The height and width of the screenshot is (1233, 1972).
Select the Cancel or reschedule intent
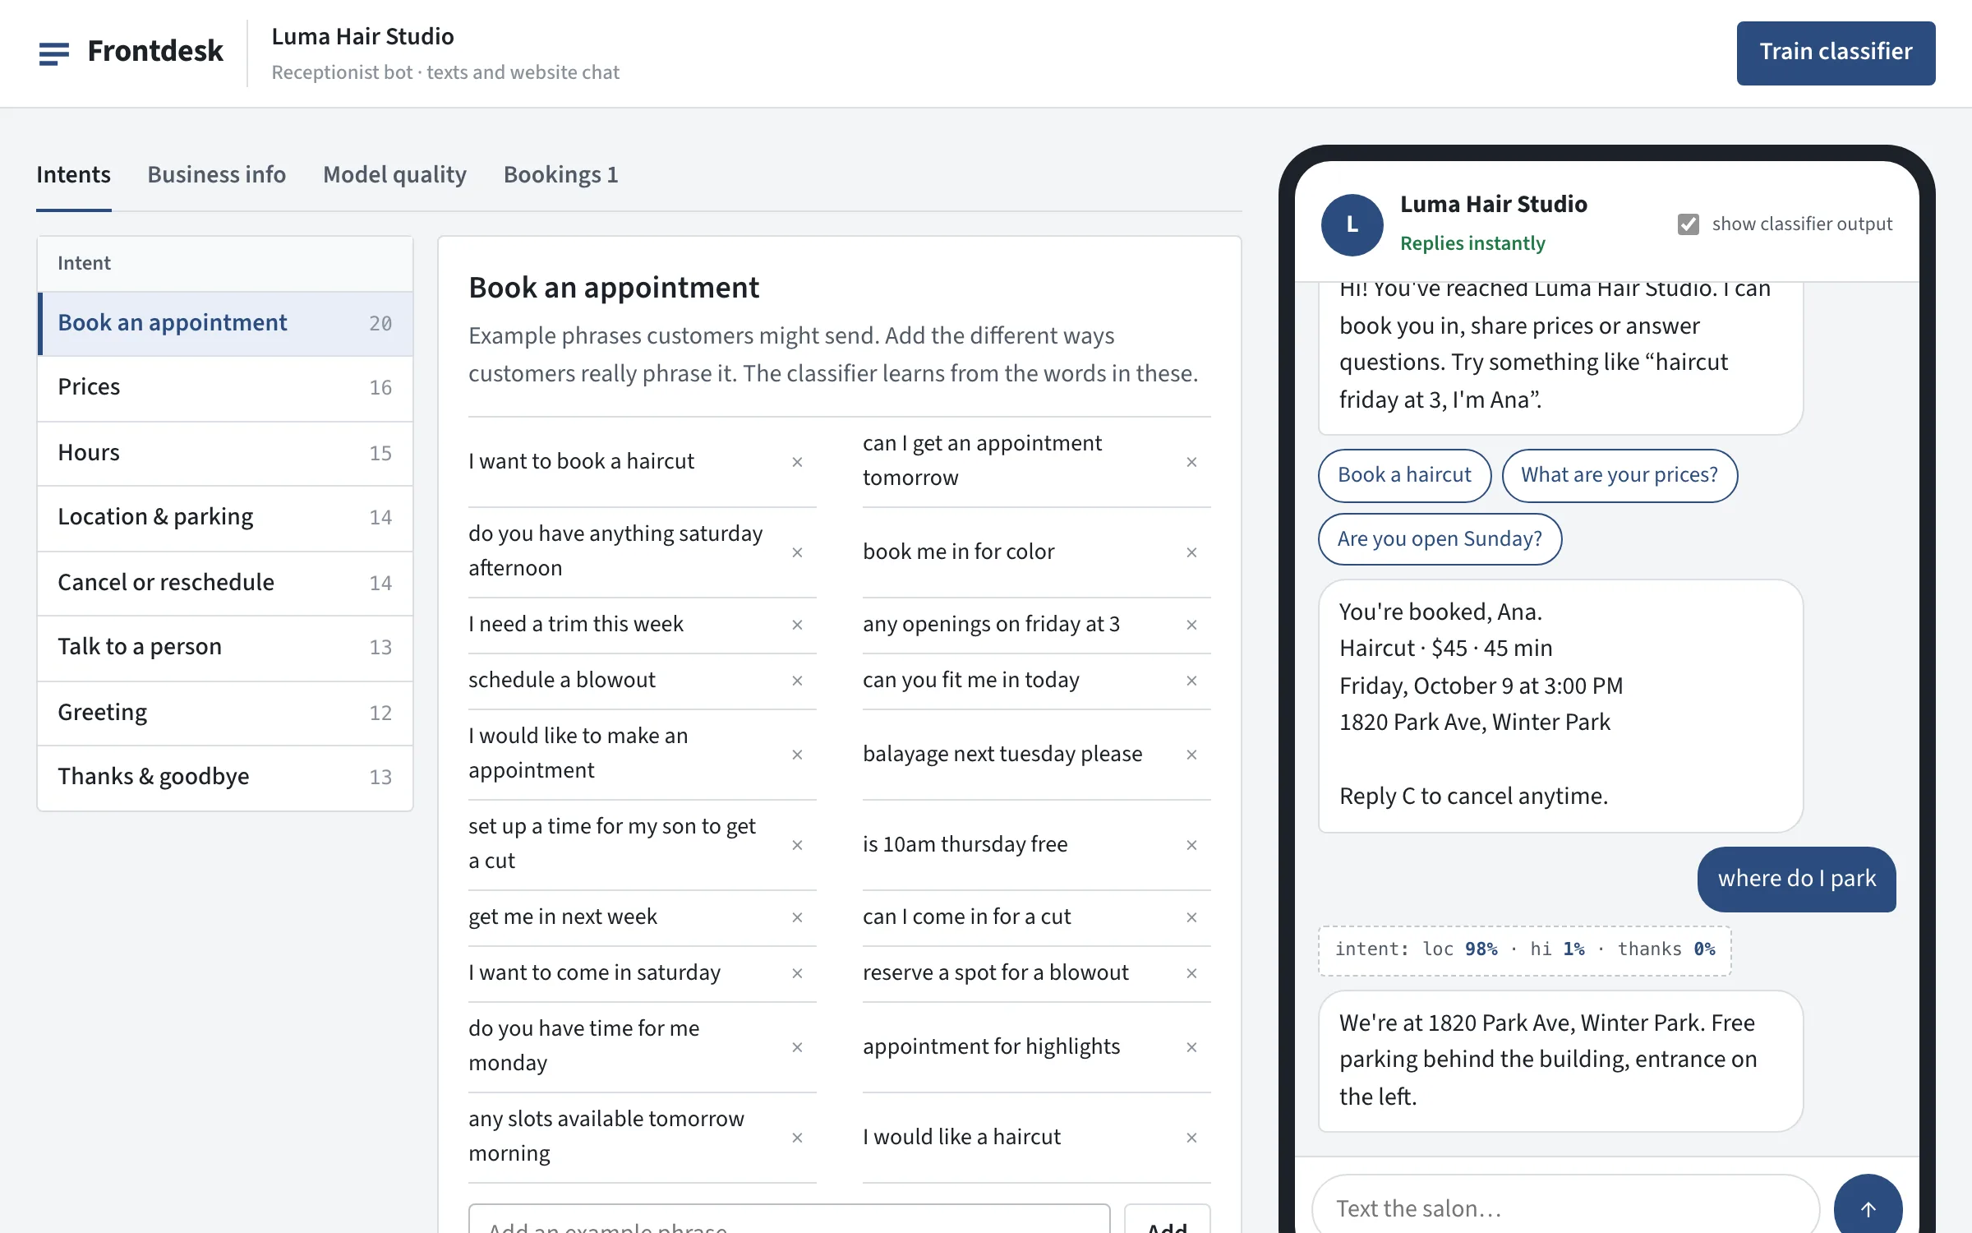tap(225, 584)
